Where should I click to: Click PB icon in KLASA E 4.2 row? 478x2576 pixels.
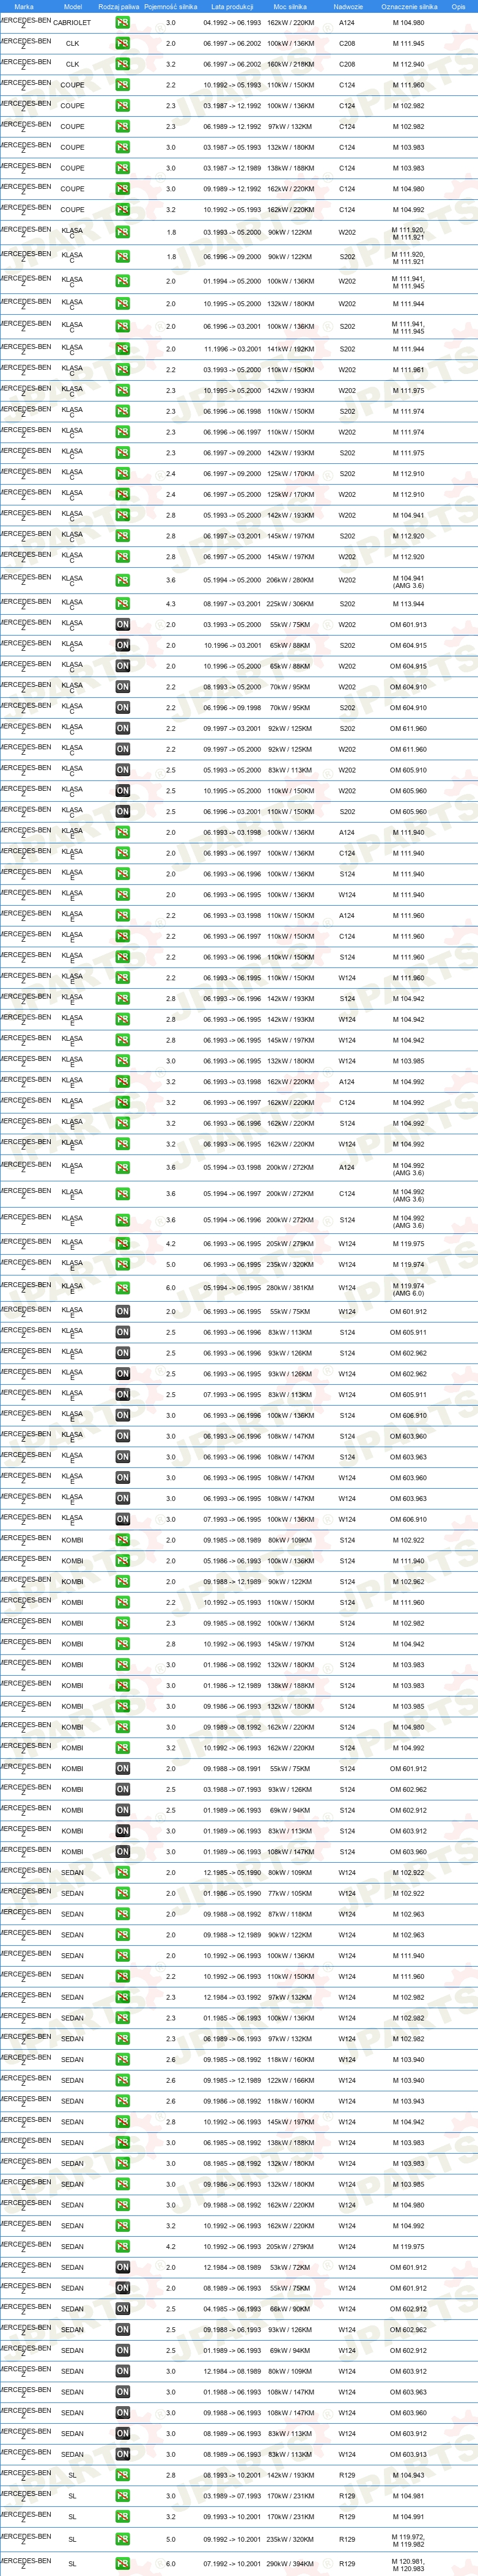coord(122,1244)
